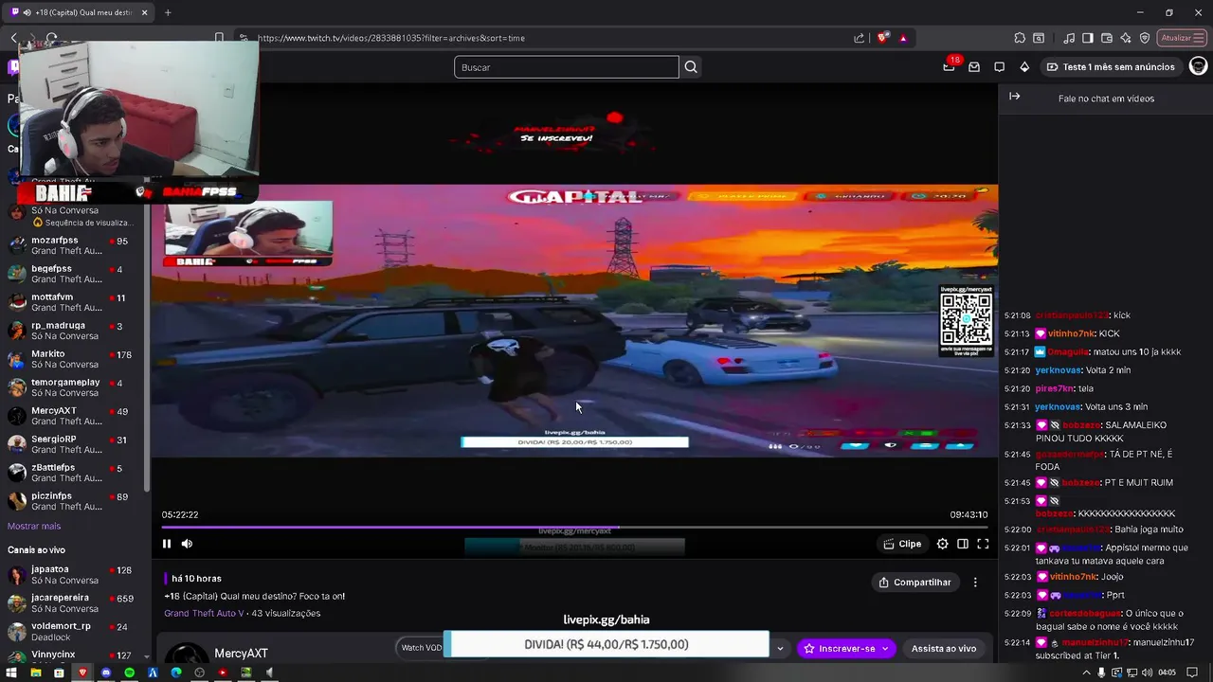Open voldemort_rp live channel

click(x=75, y=632)
